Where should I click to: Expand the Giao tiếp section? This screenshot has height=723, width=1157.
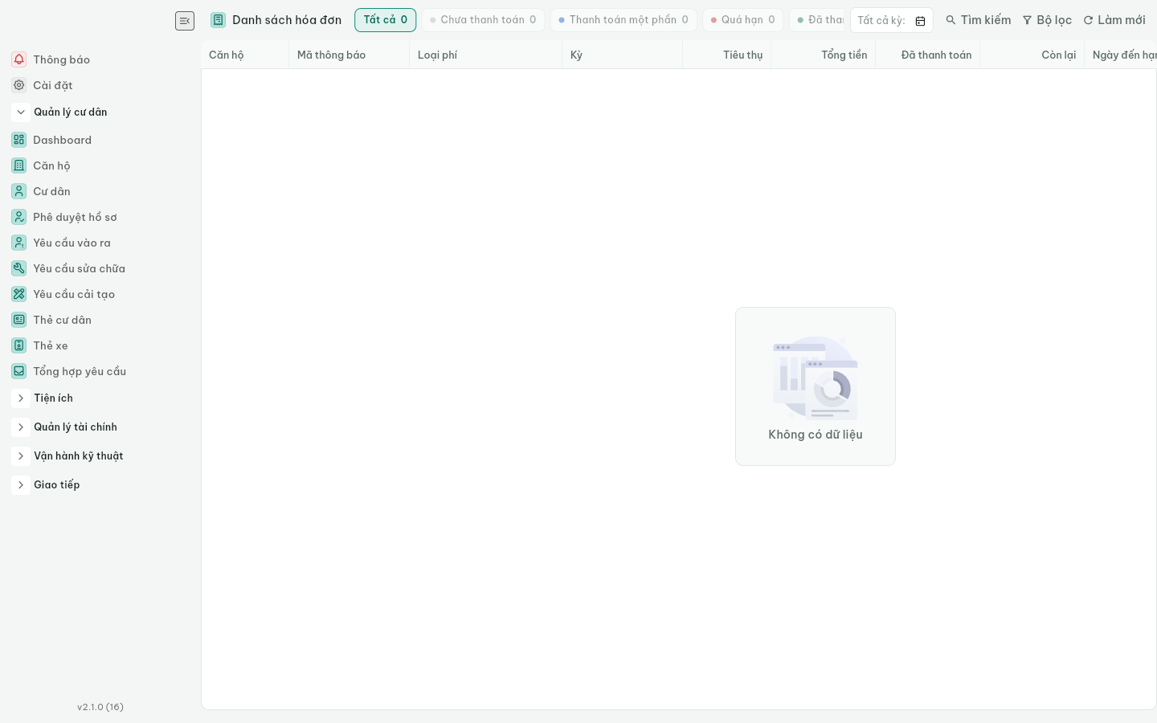click(21, 485)
